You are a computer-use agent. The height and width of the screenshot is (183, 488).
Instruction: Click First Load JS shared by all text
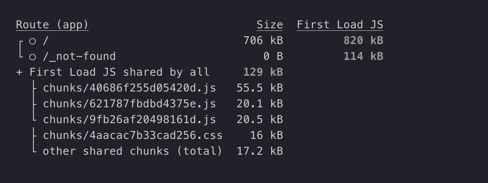coord(119,72)
